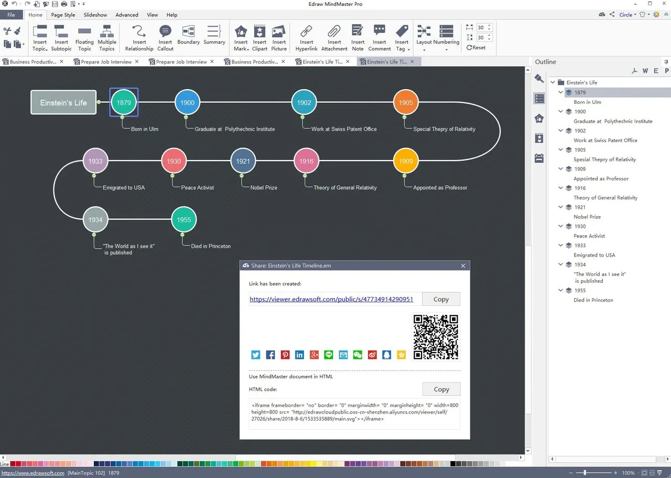Insert a Relationship line
671x478 pixels.
tap(139, 38)
